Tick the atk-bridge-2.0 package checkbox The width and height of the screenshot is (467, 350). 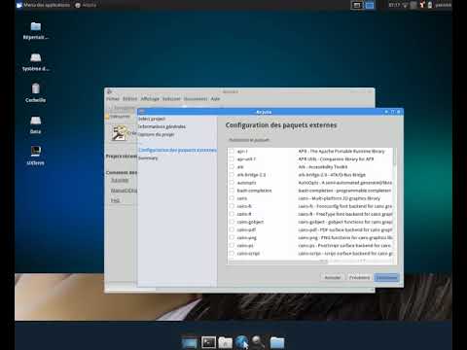(x=232, y=174)
